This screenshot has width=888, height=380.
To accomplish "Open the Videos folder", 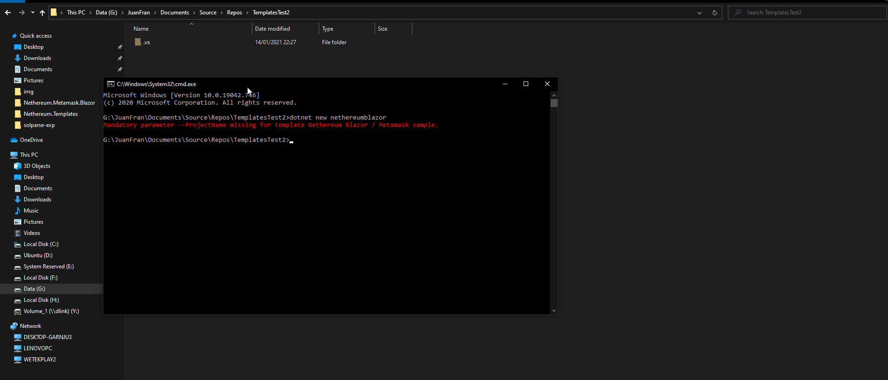I will coord(32,233).
